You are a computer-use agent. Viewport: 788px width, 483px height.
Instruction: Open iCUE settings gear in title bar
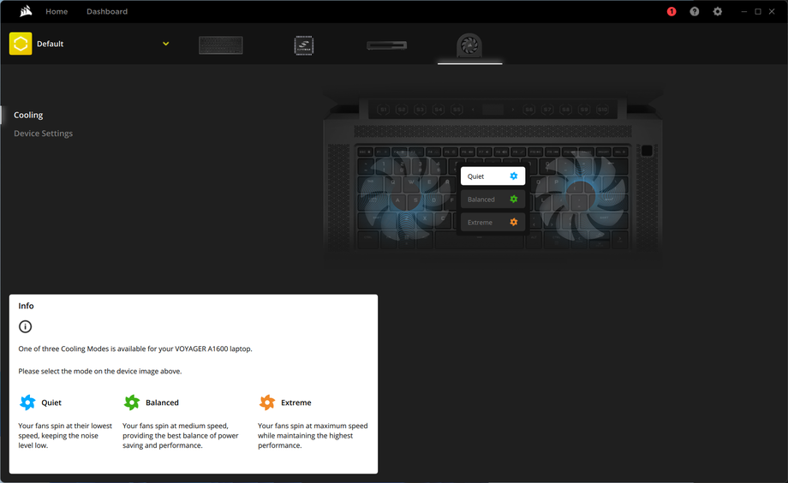[x=718, y=11]
